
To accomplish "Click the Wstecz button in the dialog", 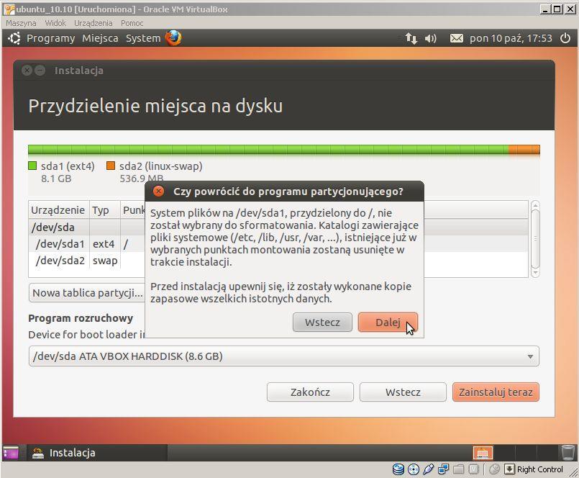I will pos(322,322).
